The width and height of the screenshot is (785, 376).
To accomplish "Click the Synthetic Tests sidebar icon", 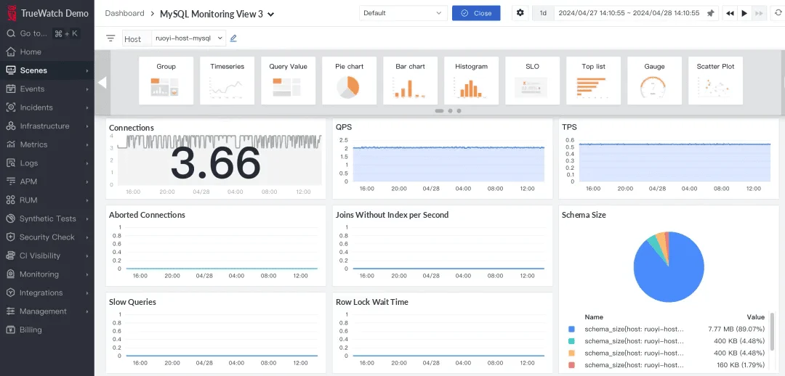I will [11, 218].
